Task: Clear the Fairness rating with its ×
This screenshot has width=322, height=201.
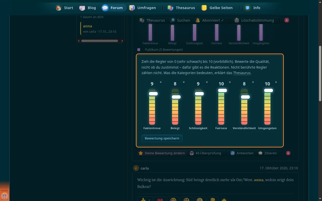Action: (x=230, y=82)
